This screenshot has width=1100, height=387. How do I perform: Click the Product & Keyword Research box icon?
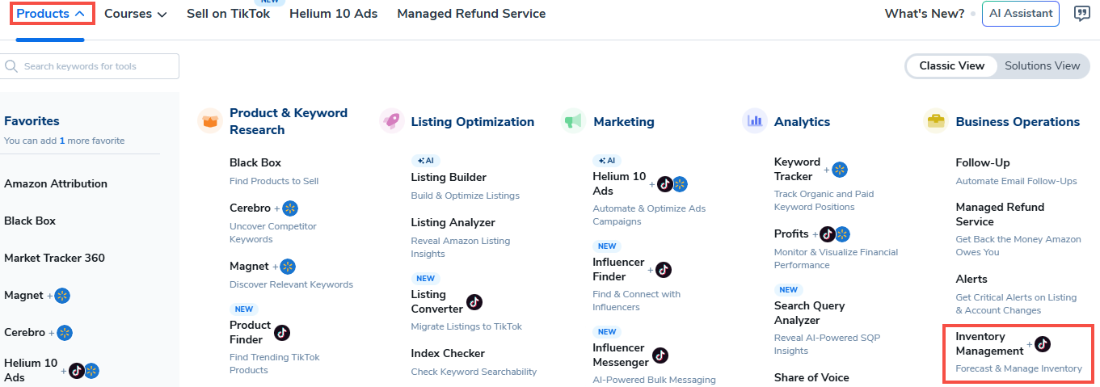click(x=210, y=121)
